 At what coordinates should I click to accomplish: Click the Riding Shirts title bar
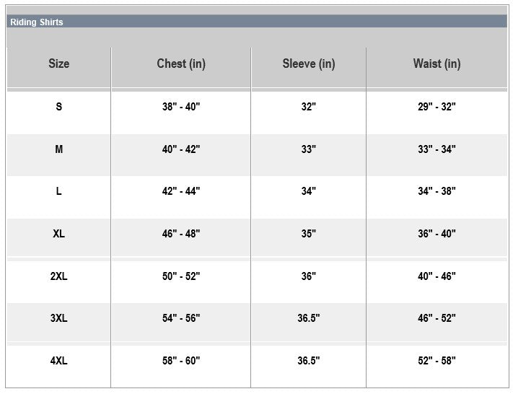(x=257, y=22)
